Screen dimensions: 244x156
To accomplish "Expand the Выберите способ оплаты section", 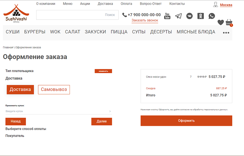I will pyautogui.click(x=26, y=128).
